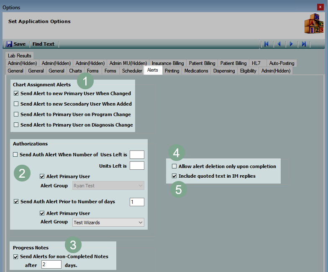
Task: Close the Options window
Action: (320, 7)
